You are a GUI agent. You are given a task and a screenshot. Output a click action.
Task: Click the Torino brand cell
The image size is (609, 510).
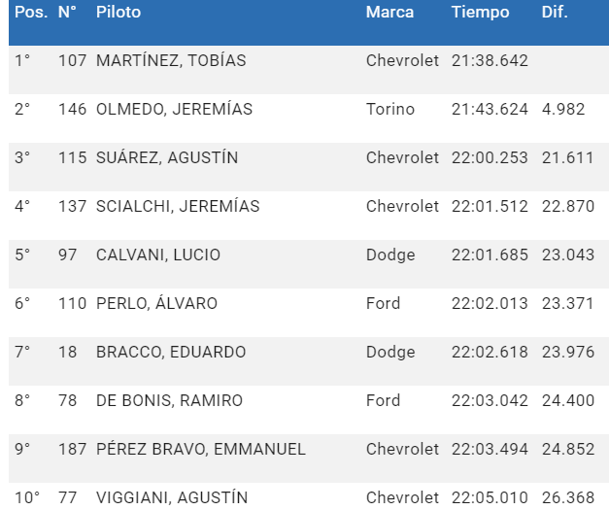pyautogui.click(x=390, y=109)
